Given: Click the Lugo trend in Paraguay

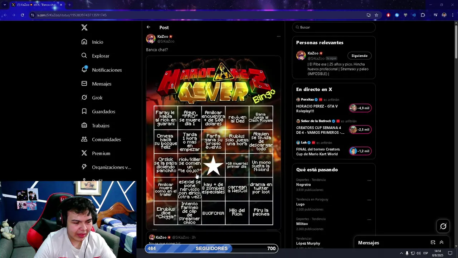Looking at the screenshot, I should click(300, 204).
